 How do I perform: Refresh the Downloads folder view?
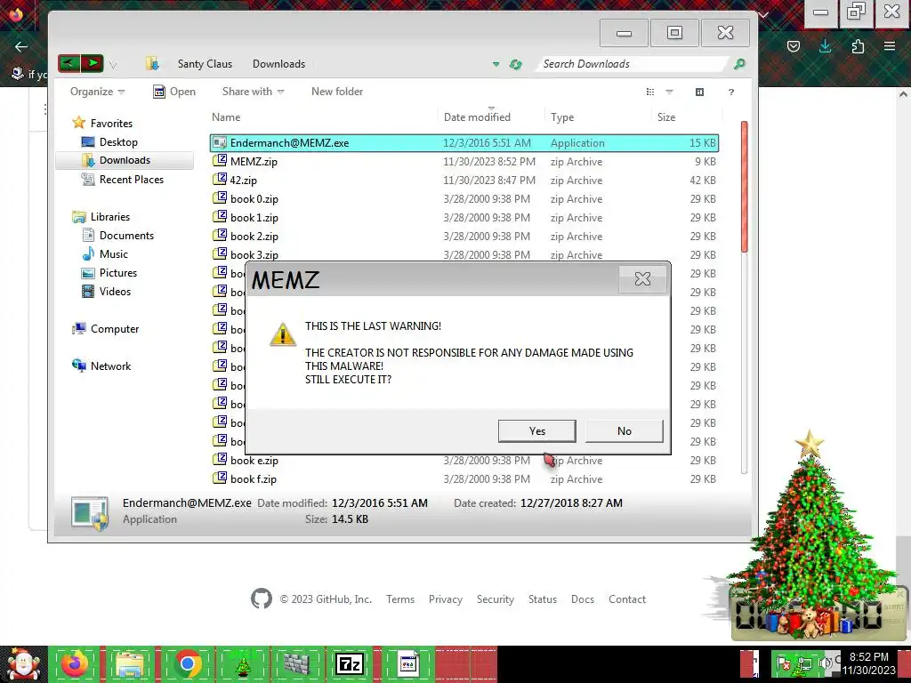pyautogui.click(x=515, y=64)
